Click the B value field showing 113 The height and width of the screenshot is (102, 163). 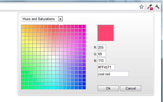click(102, 61)
